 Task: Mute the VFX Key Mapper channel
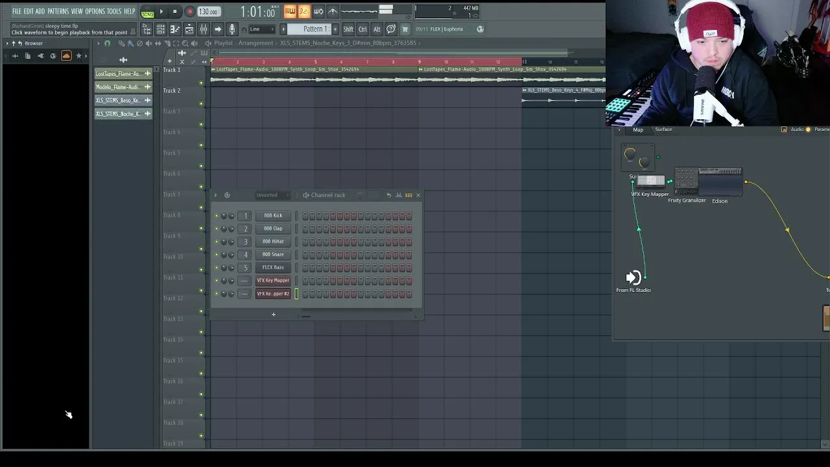point(217,281)
